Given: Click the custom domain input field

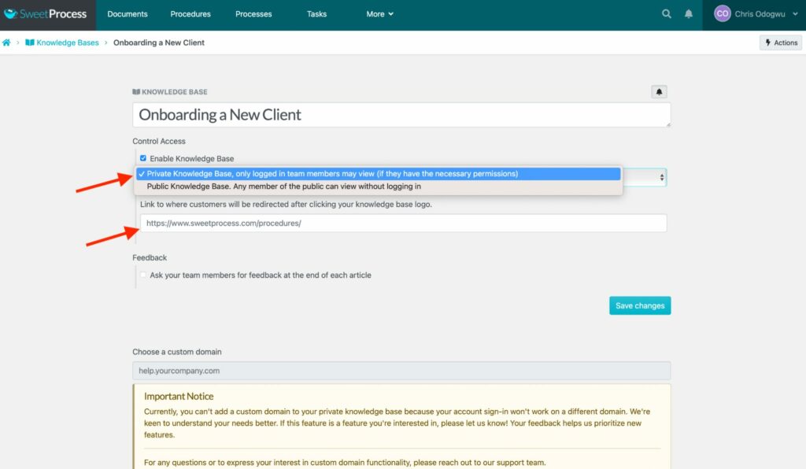Looking at the screenshot, I should click(401, 370).
